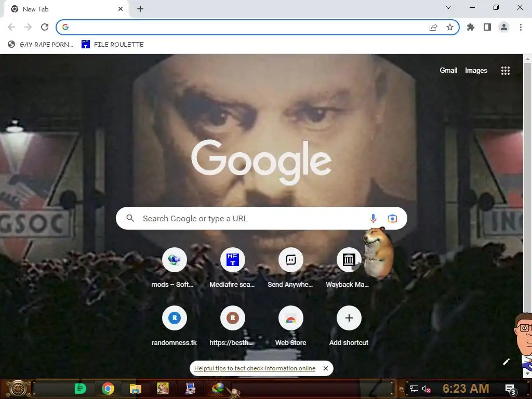Show the Chrome side panel
This screenshot has width=532, height=399.
[487, 27]
